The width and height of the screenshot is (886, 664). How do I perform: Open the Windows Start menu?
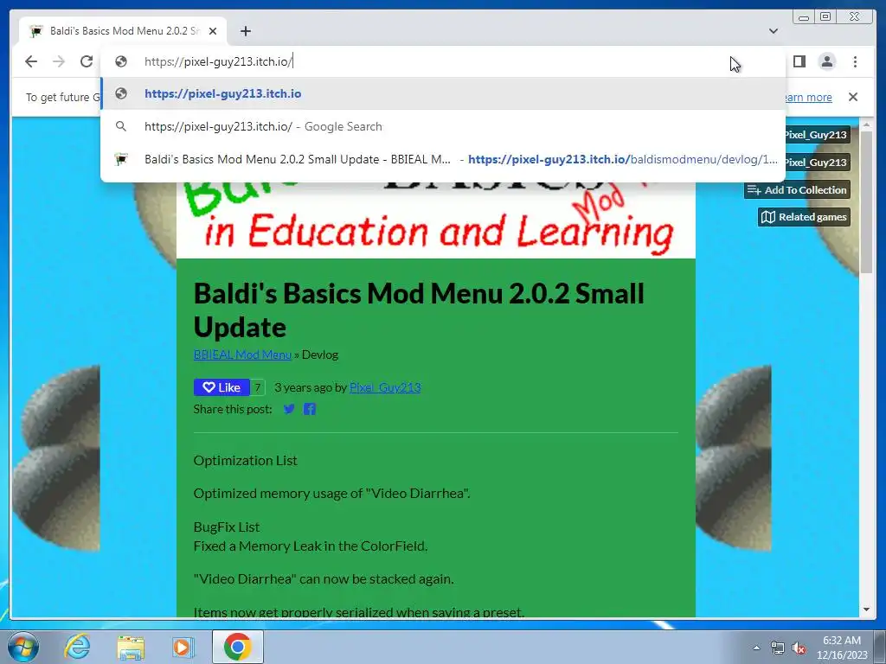(x=23, y=647)
